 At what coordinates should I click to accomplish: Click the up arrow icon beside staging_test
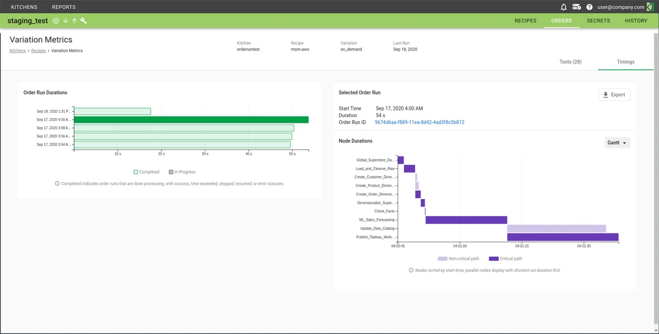(74, 21)
